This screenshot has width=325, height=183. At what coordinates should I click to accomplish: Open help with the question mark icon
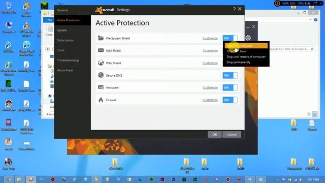click(234, 9)
